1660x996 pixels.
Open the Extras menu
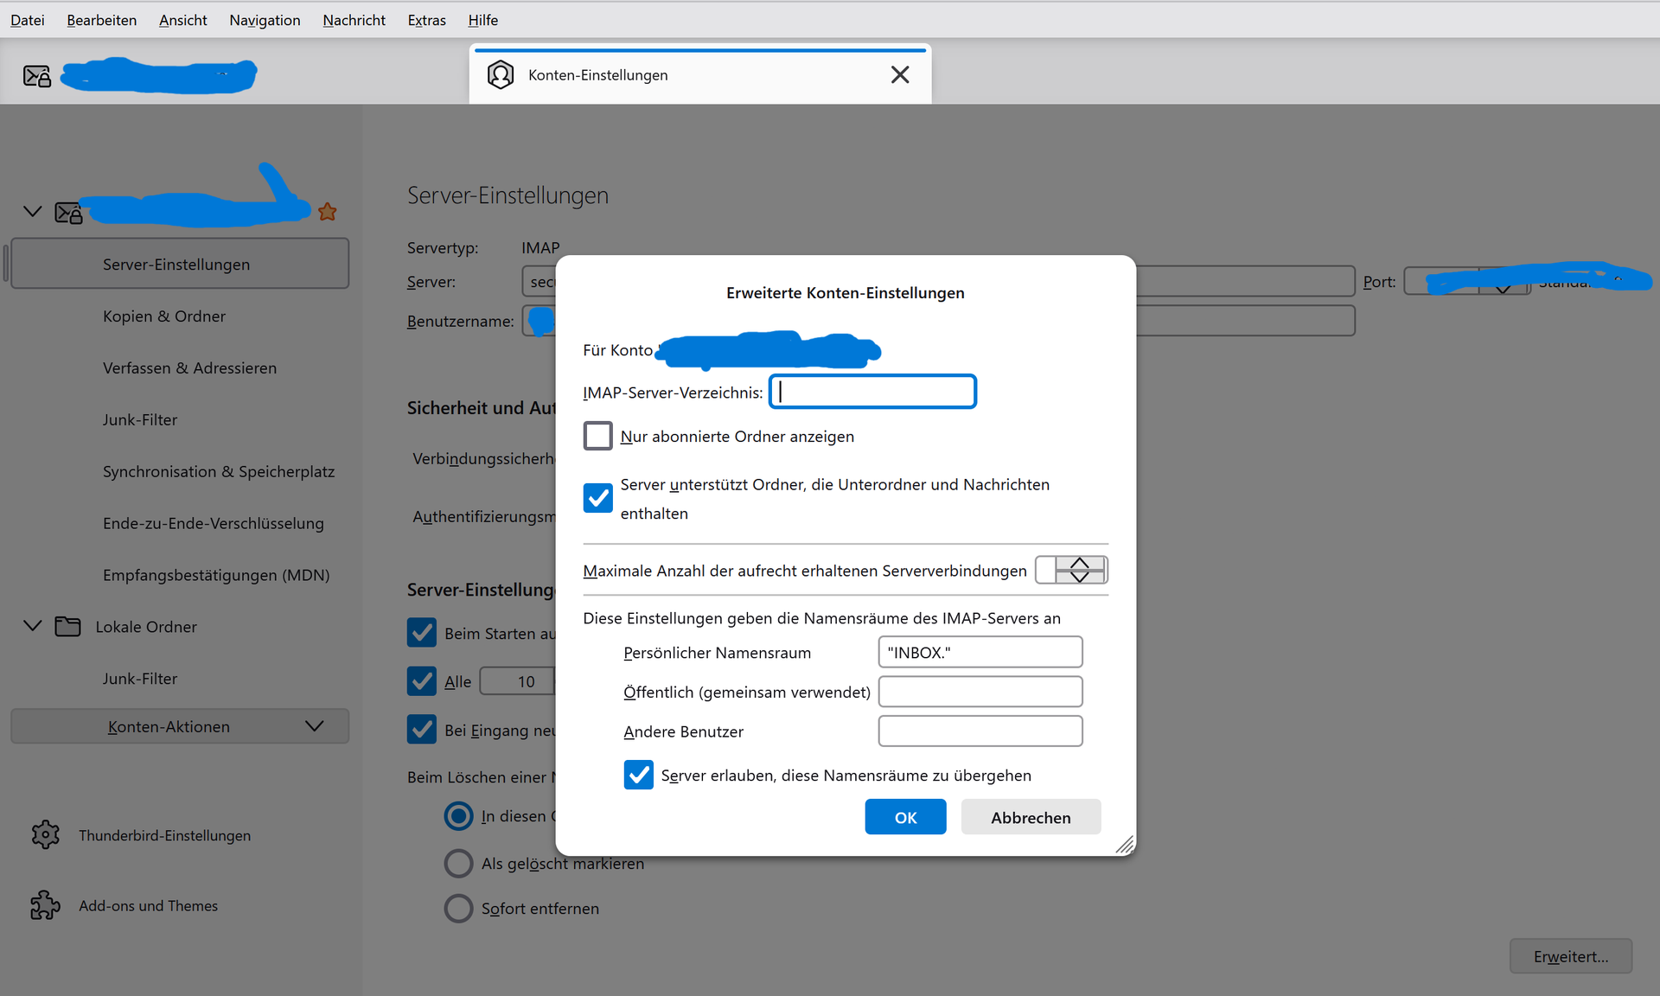pos(426,20)
